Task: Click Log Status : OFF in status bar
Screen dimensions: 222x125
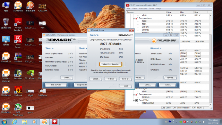Action: tap(169, 108)
